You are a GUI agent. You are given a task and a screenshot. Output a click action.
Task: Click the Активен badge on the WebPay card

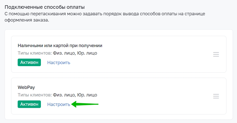[x=29, y=104]
